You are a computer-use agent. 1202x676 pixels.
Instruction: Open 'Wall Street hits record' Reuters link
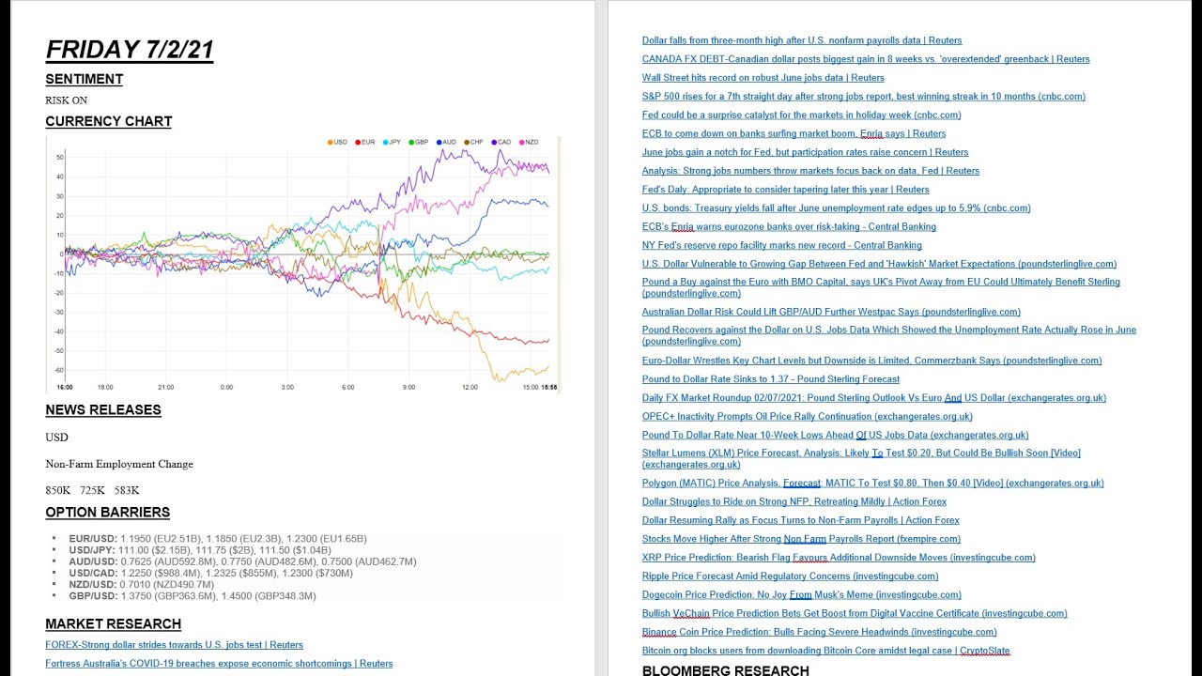pyautogui.click(x=763, y=78)
